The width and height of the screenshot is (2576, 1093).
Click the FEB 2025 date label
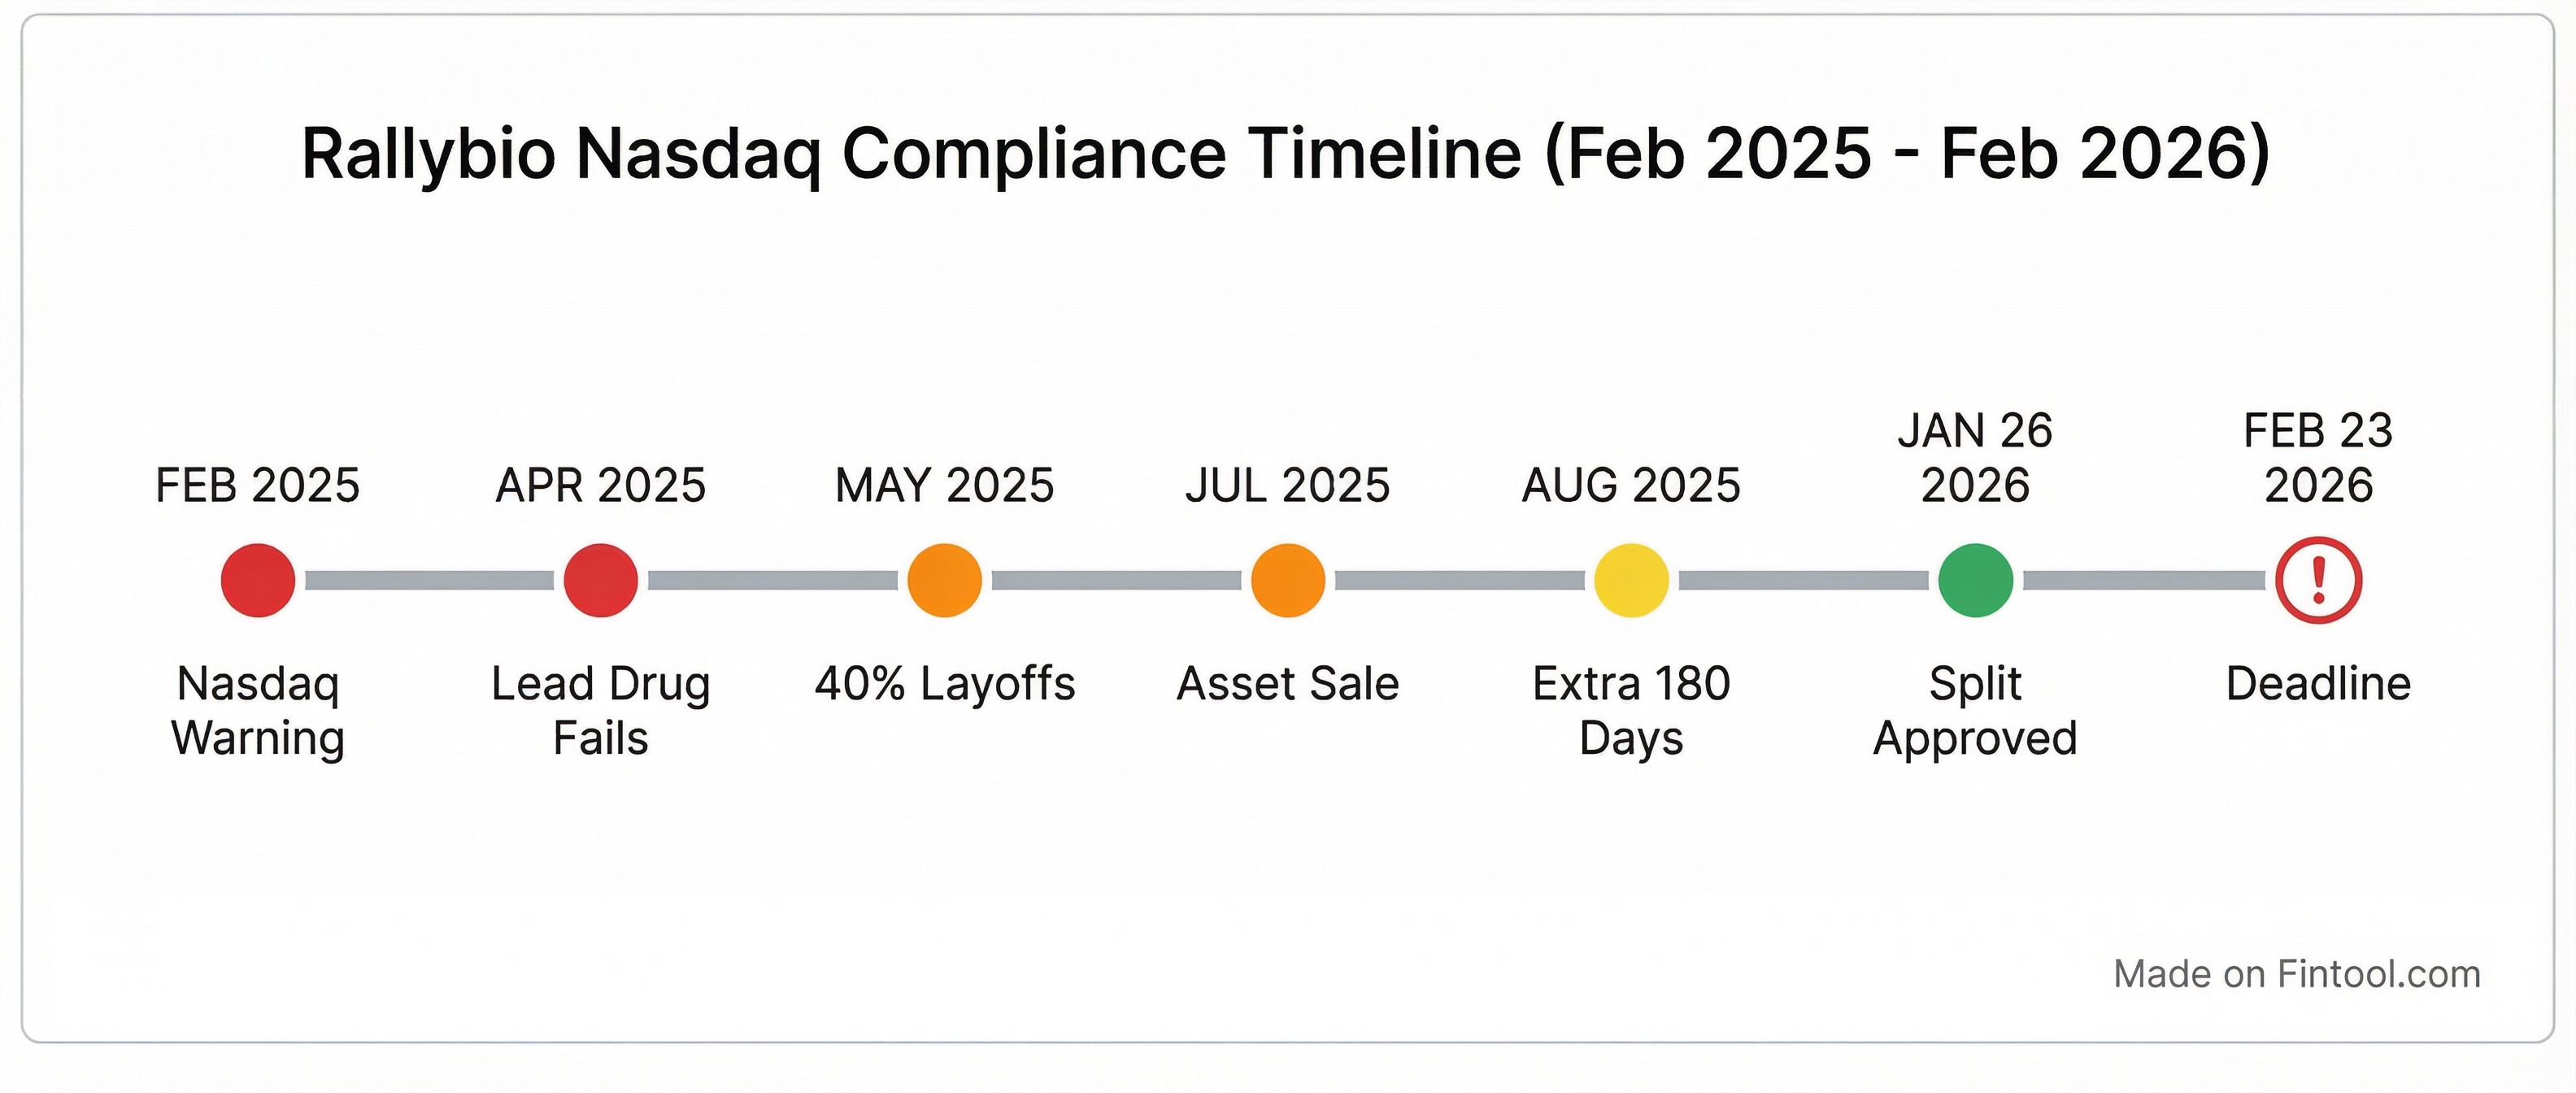[x=258, y=486]
